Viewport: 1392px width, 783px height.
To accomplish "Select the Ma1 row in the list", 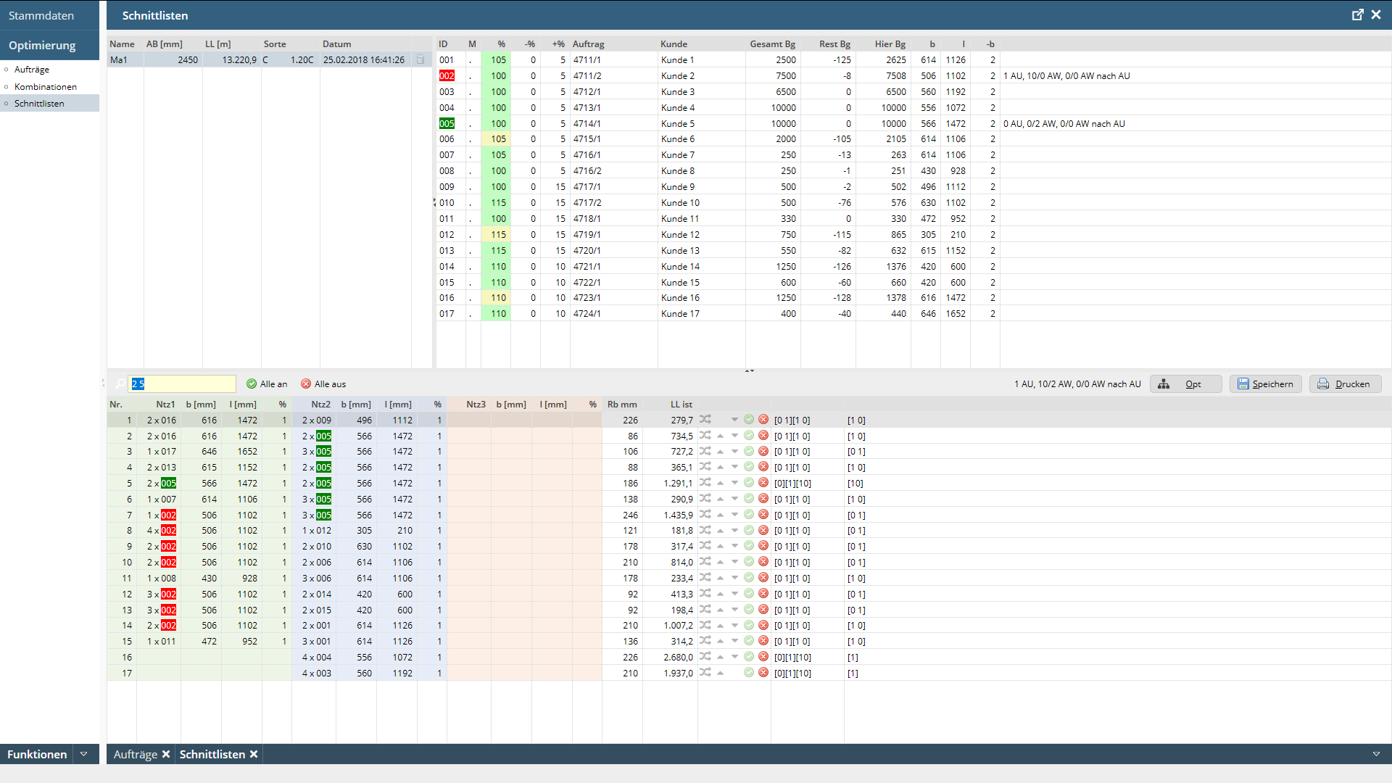I will tap(270, 60).
